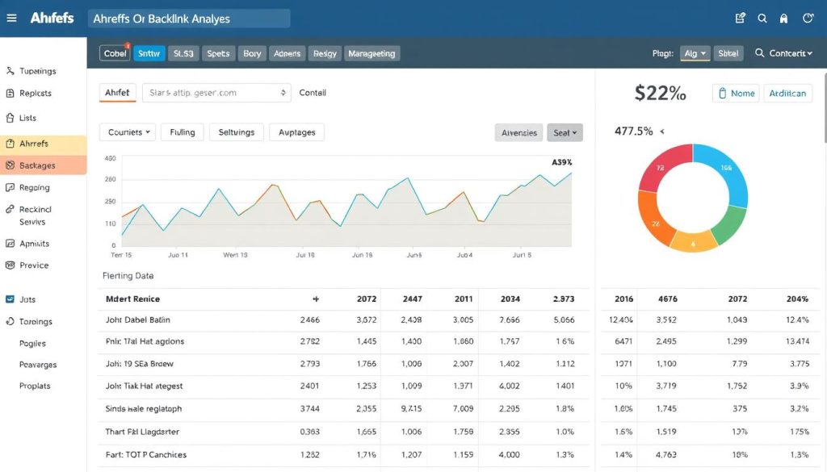Select the SLS3 tab
This screenshot has width=827, height=472.
pyautogui.click(x=183, y=53)
